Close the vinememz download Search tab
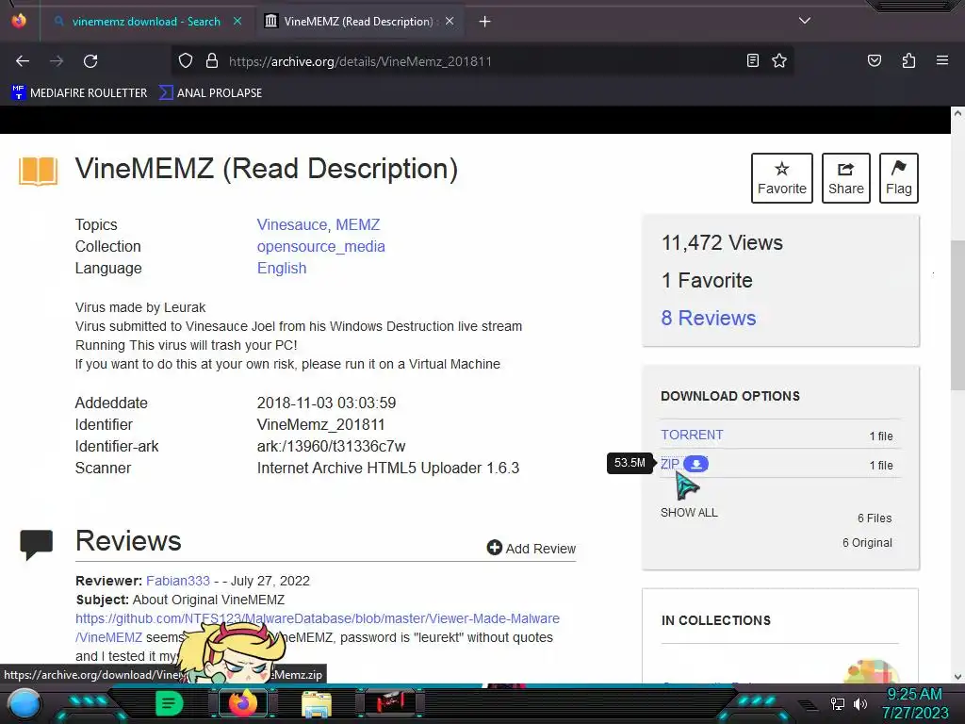The width and height of the screenshot is (965, 724). coord(237,21)
